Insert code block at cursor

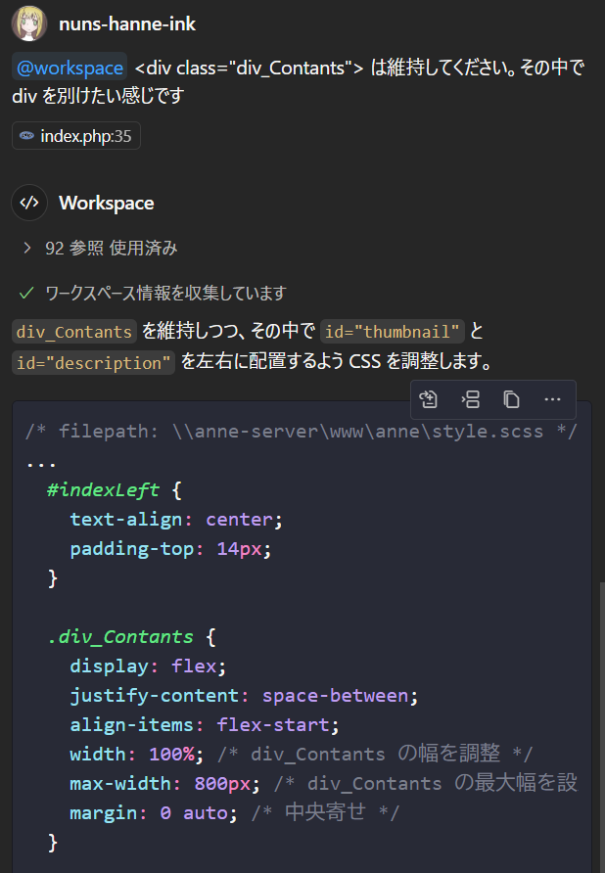[470, 399]
